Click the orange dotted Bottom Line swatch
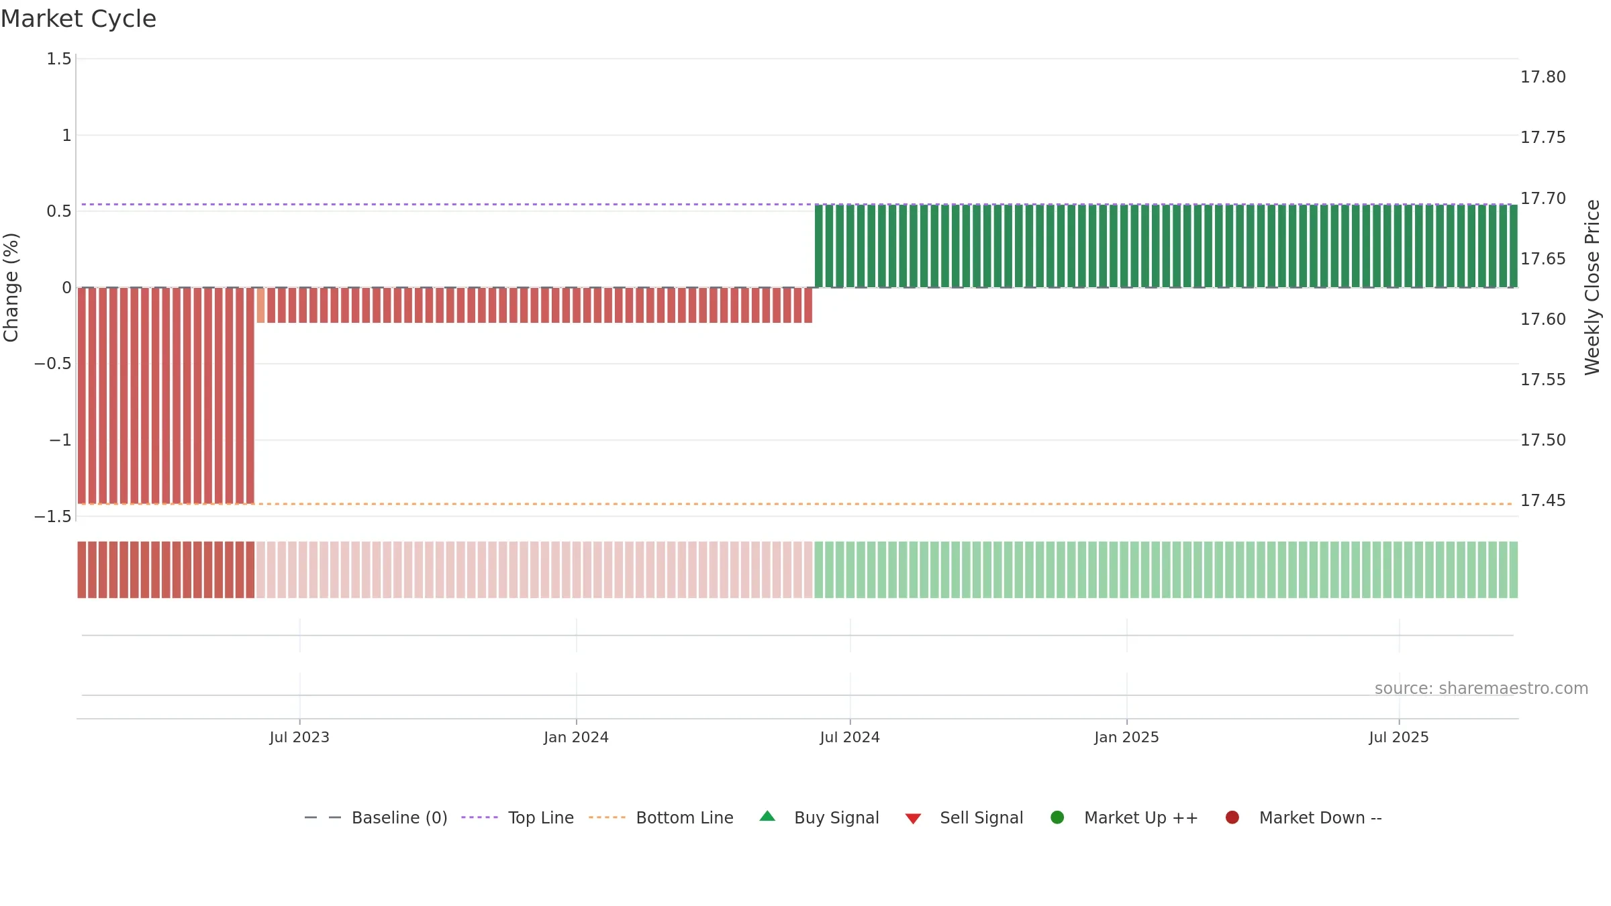Viewport: 1611px width, 906px height. (x=607, y=817)
